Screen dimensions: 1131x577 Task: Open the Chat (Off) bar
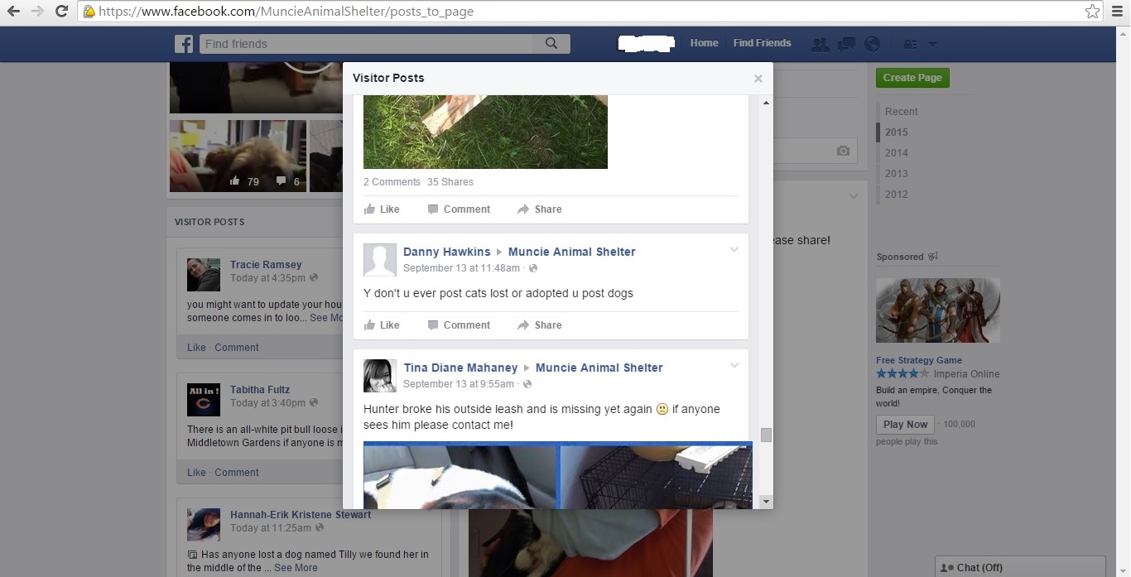click(x=1020, y=567)
